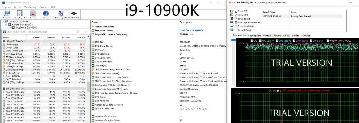The height and width of the screenshot is (123, 359).
Task: Switch to the Statistics tab
Action: pos(305,36)
